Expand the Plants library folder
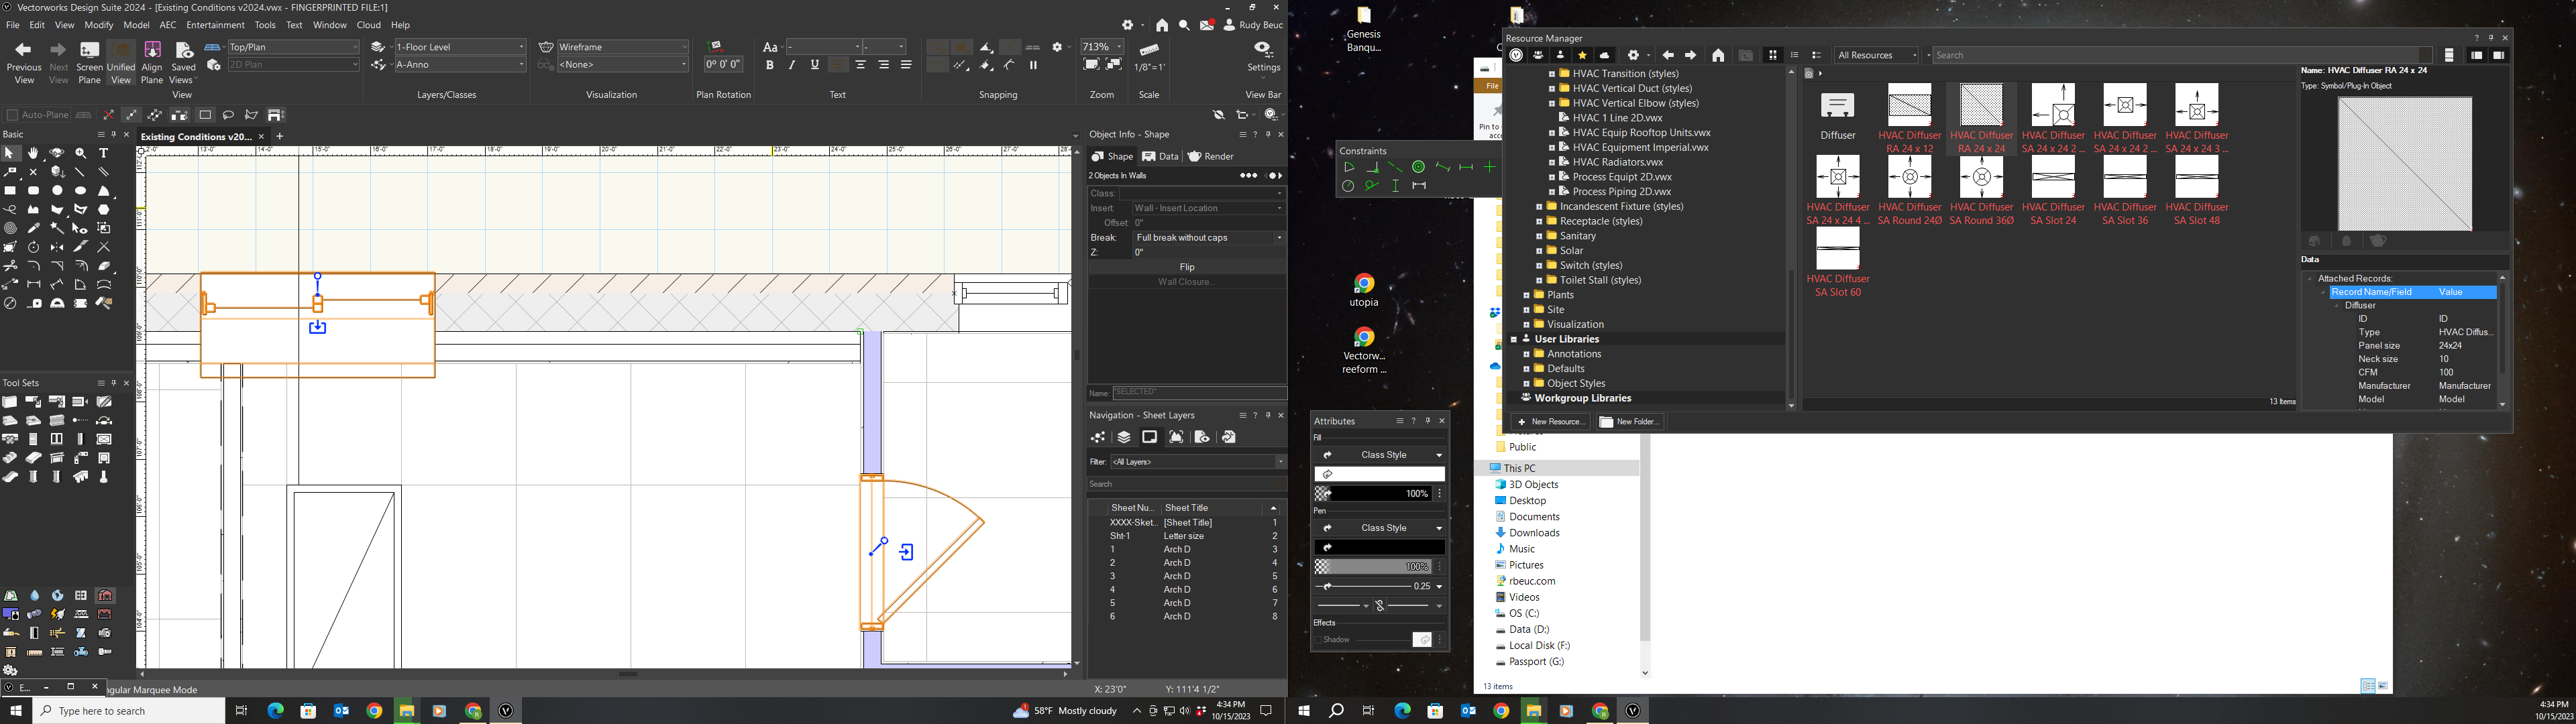Screen dimensions: 2576x724 [1526, 295]
